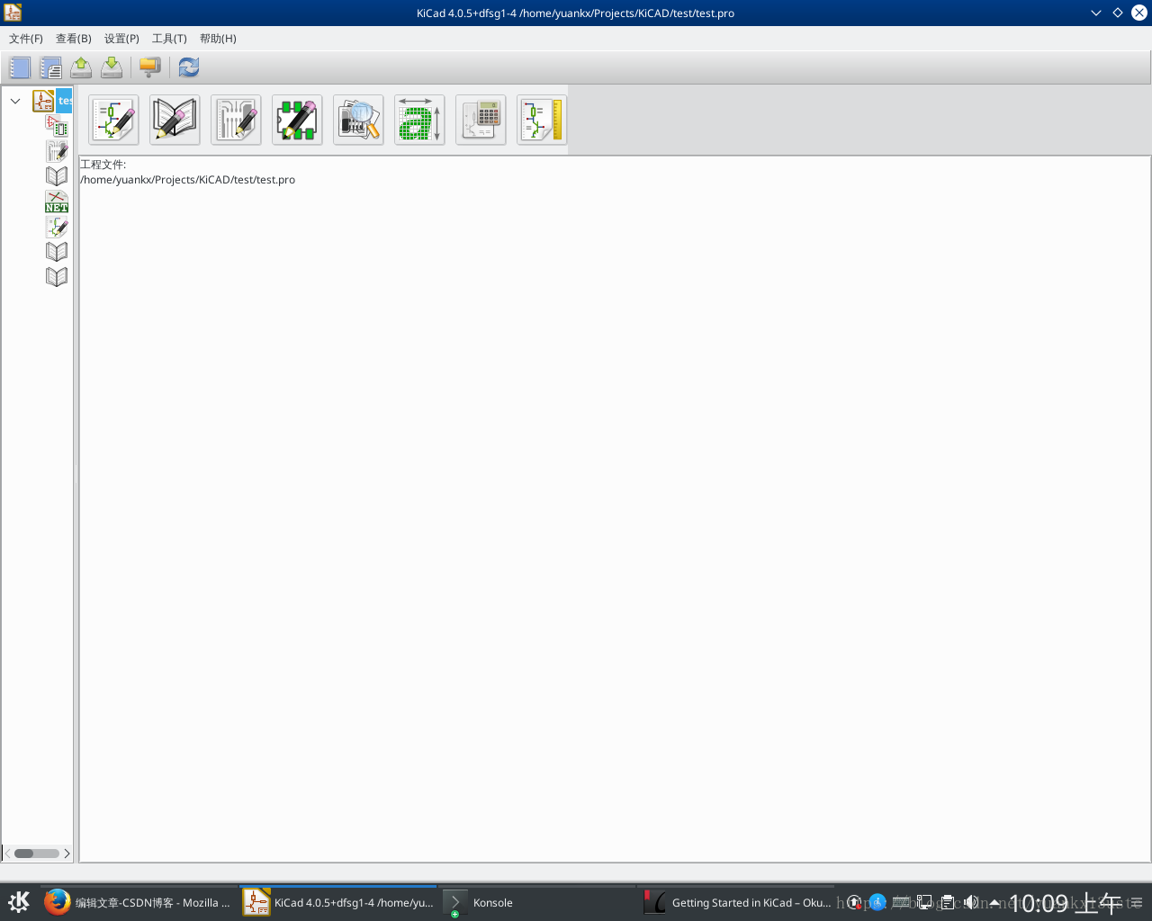The width and height of the screenshot is (1152, 921).
Task: Open the KDE application launcher
Action: point(19,902)
